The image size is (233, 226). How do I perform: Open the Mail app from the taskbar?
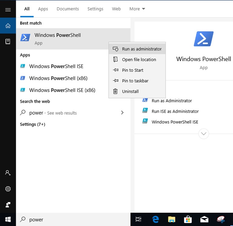click(204, 219)
